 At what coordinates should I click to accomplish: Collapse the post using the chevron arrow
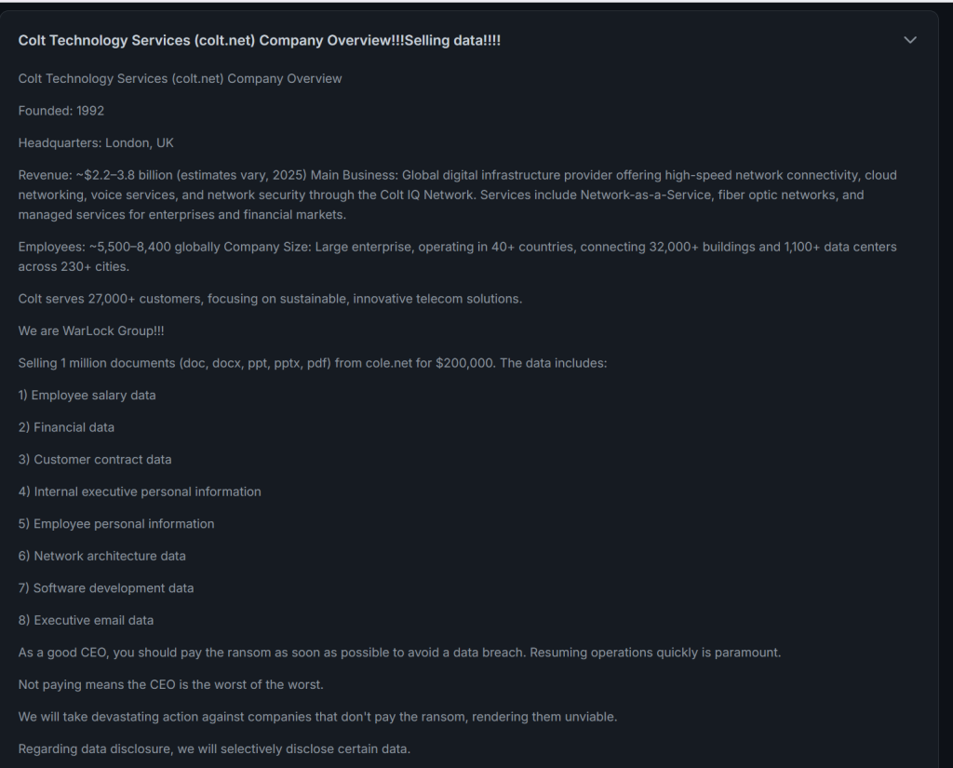pyautogui.click(x=910, y=40)
